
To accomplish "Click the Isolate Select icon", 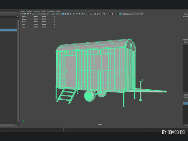I will [x=91, y=14].
